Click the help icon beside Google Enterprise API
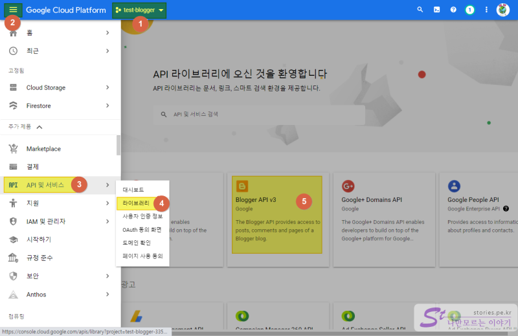Image resolution: width=518 pixels, height=336 pixels. tap(506, 209)
